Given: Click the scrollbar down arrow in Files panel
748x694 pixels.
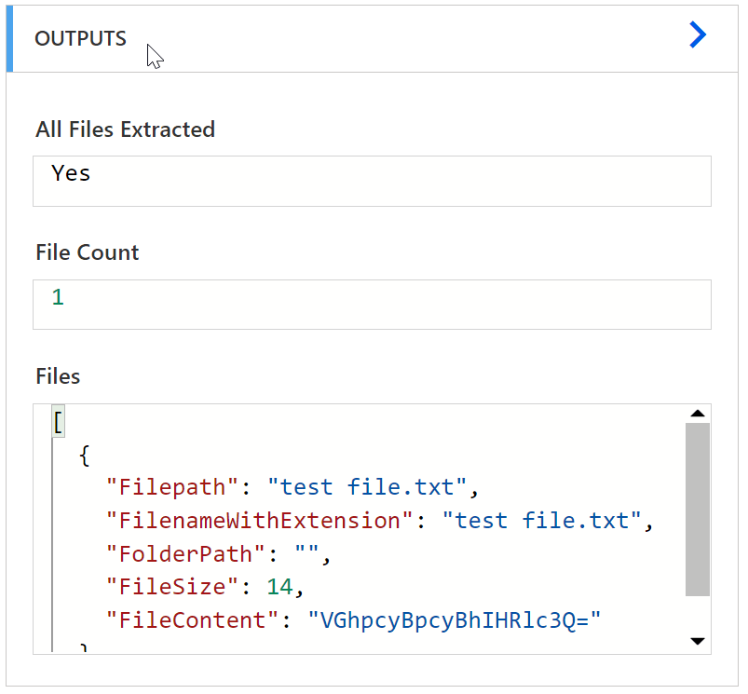Looking at the screenshot, I should (x=697, y=641).
